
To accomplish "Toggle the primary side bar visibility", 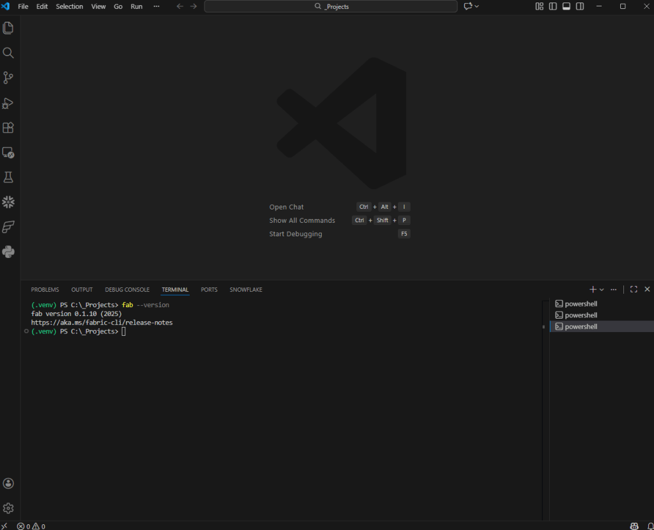I will click(x=553, y=6).
